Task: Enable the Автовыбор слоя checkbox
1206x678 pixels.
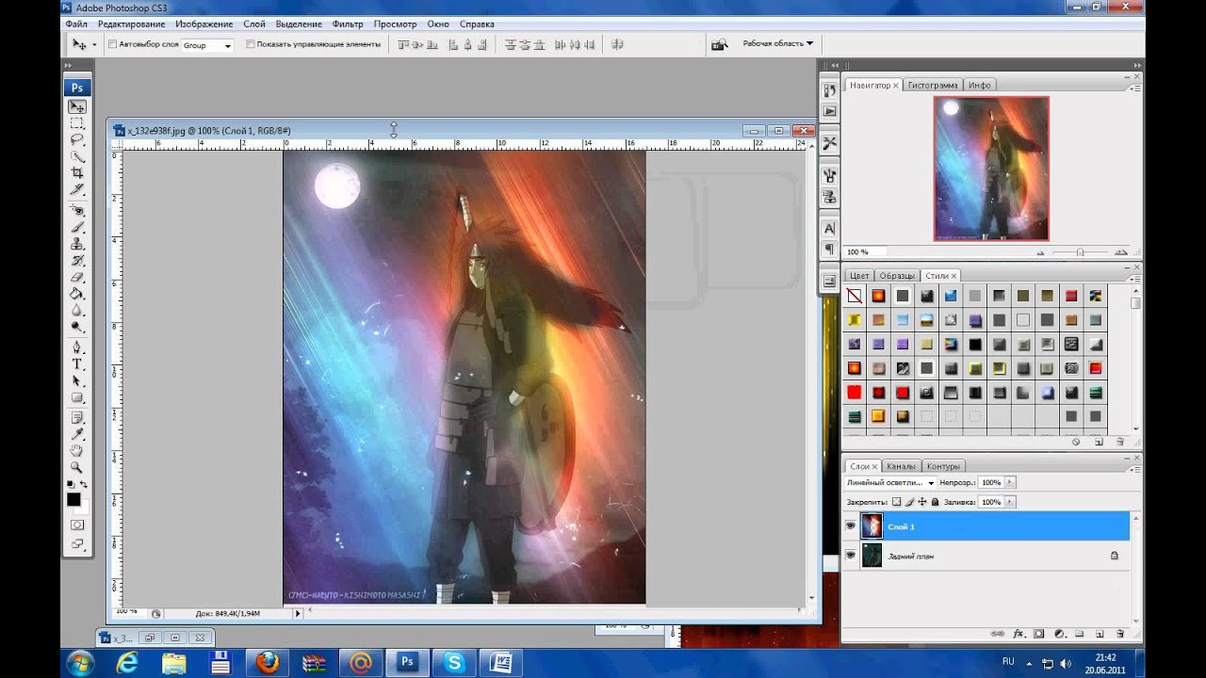Action: [x=113, y=44]
